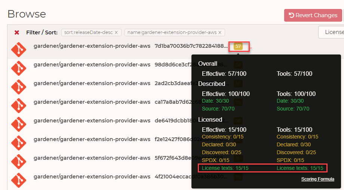Open component name in de6419dcbb18 row
The height and width of the screenshot is (190, 344).
92,121
